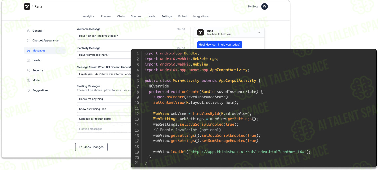The image size is (378, 170).
Task: Open the Embed tab
Action: point(183,16)
